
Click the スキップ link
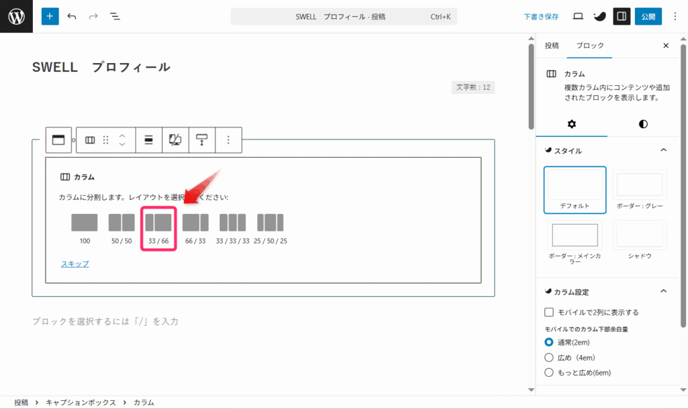(75, 264)
